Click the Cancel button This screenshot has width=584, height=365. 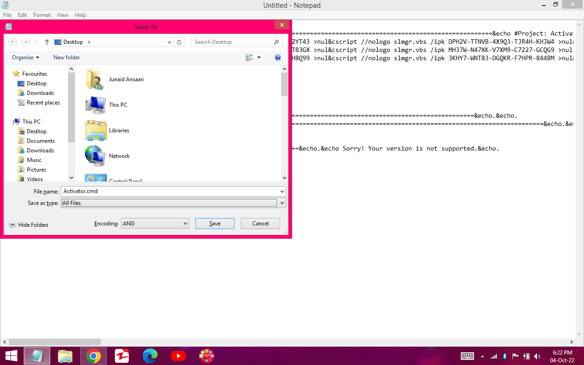pos(261,224)
